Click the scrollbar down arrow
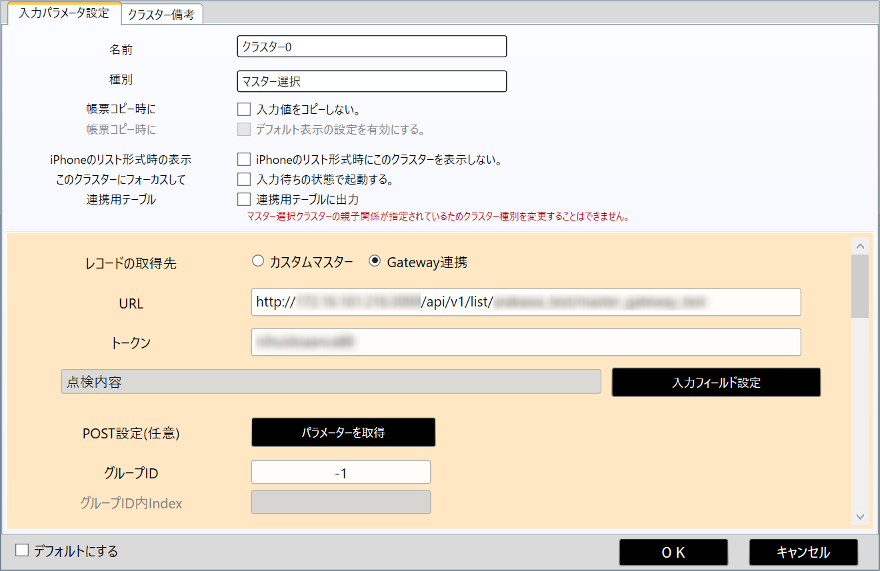This screenshot has height=571, width=880. (860, 516)
